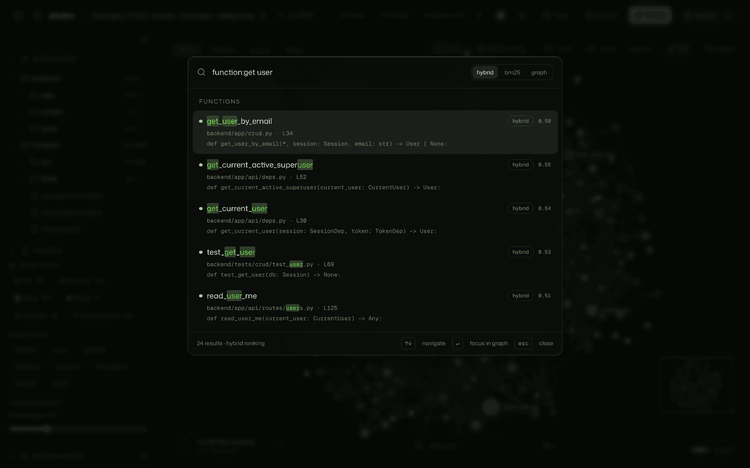Image resolution: width=750 pixels, height=468 pixels.
Task: Click score 0.51 value
Action: [544, 296]
